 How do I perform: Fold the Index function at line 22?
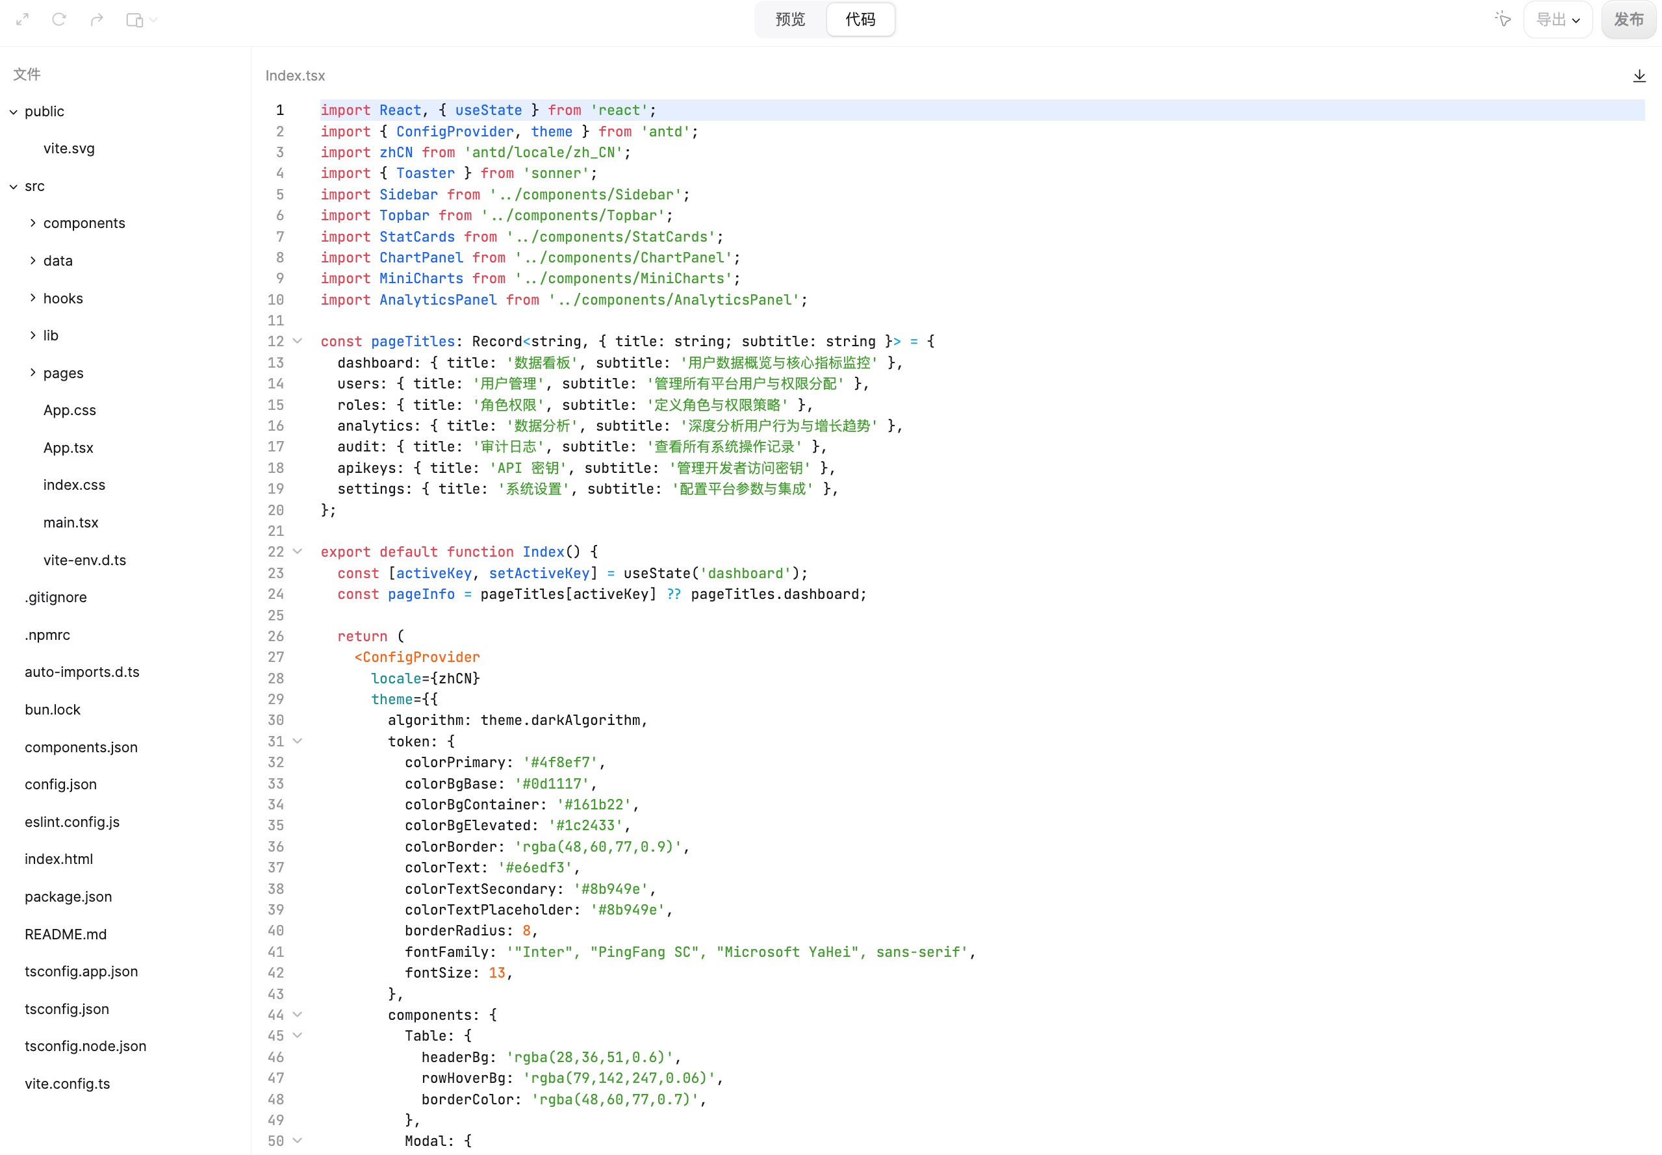pyautogui.click(x=298, y=552)
